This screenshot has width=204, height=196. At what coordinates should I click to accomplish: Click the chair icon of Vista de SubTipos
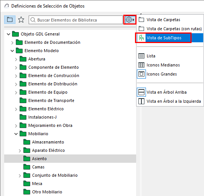[x=141, y=38]
